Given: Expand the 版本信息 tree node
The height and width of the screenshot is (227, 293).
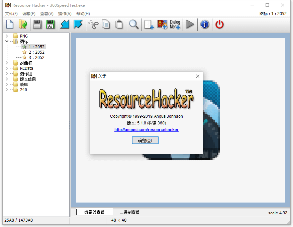Looking at the screenshot, I should (x=7, y=79).
